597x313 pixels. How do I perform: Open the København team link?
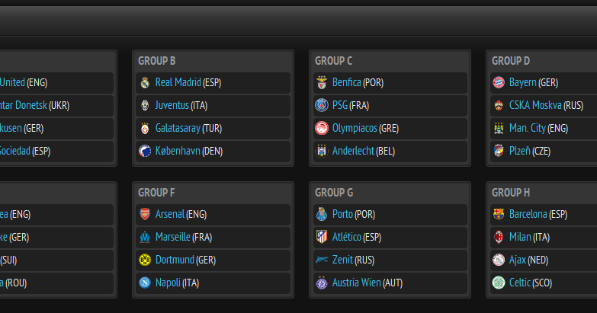click(x=178, y=151)
